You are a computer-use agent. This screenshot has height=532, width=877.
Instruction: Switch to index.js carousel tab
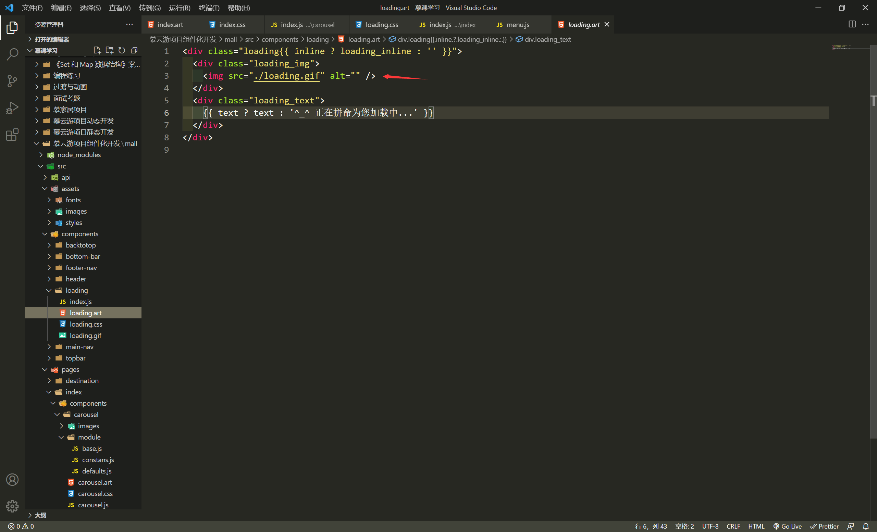tap(307, 25)
